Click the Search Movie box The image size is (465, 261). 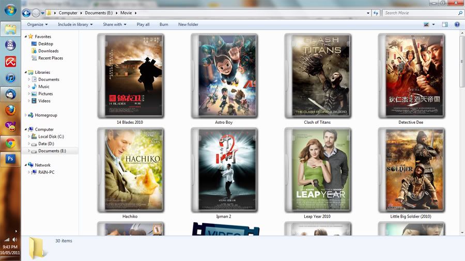click(x=422, y=13)
